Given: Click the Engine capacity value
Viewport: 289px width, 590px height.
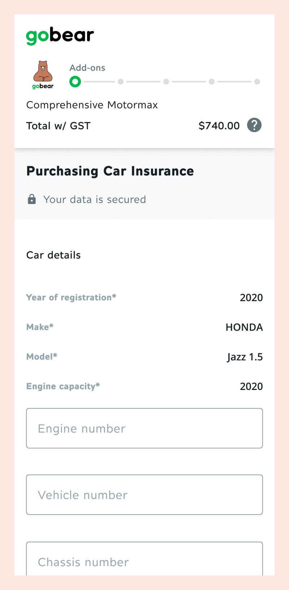Looking at the screenshot, I should tap(251, 386).
